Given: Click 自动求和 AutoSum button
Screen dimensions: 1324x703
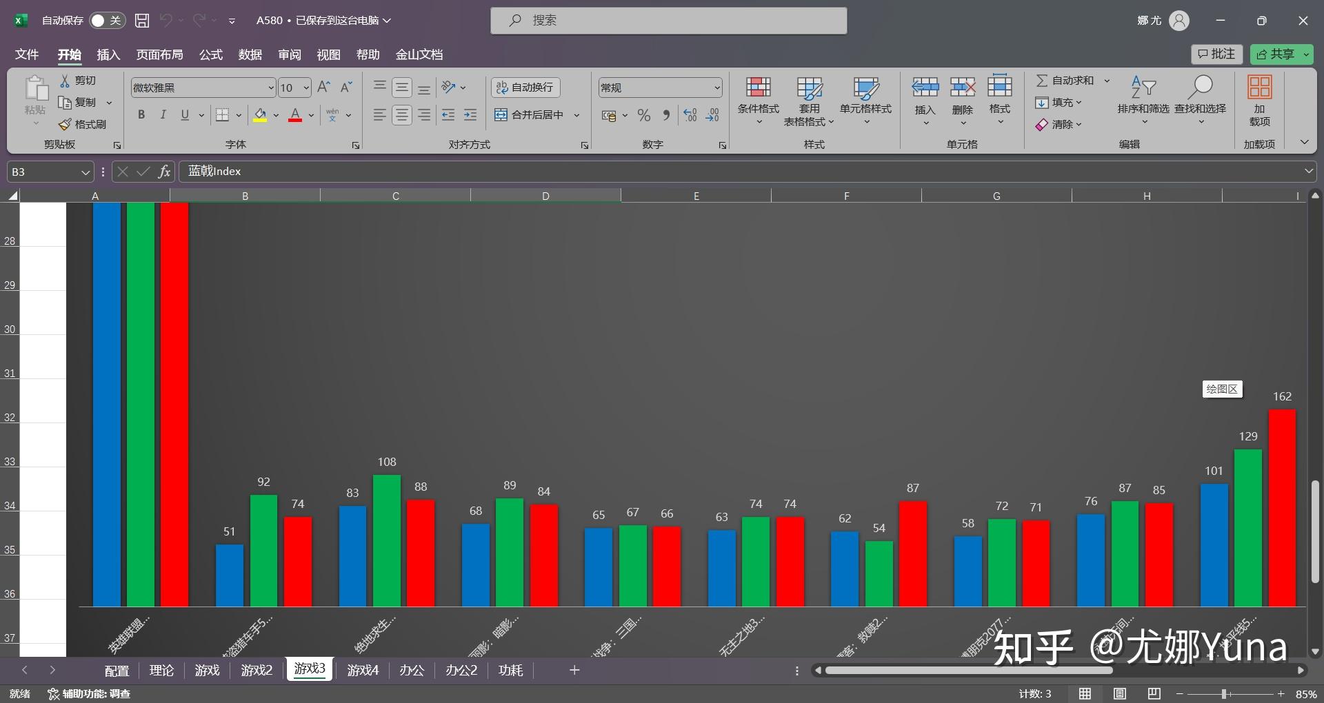Looking at the screenshot, I should 1065,81.
